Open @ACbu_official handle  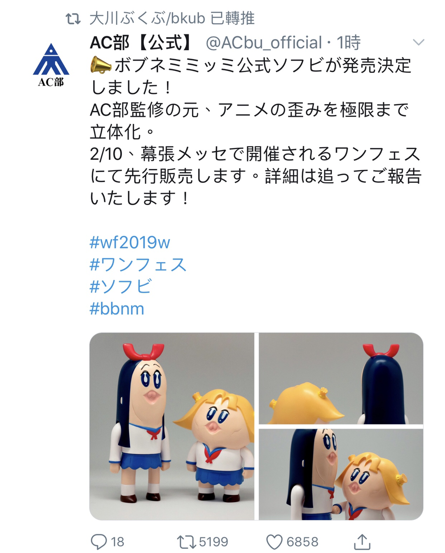pyautogui.click(x=264, y=42)
